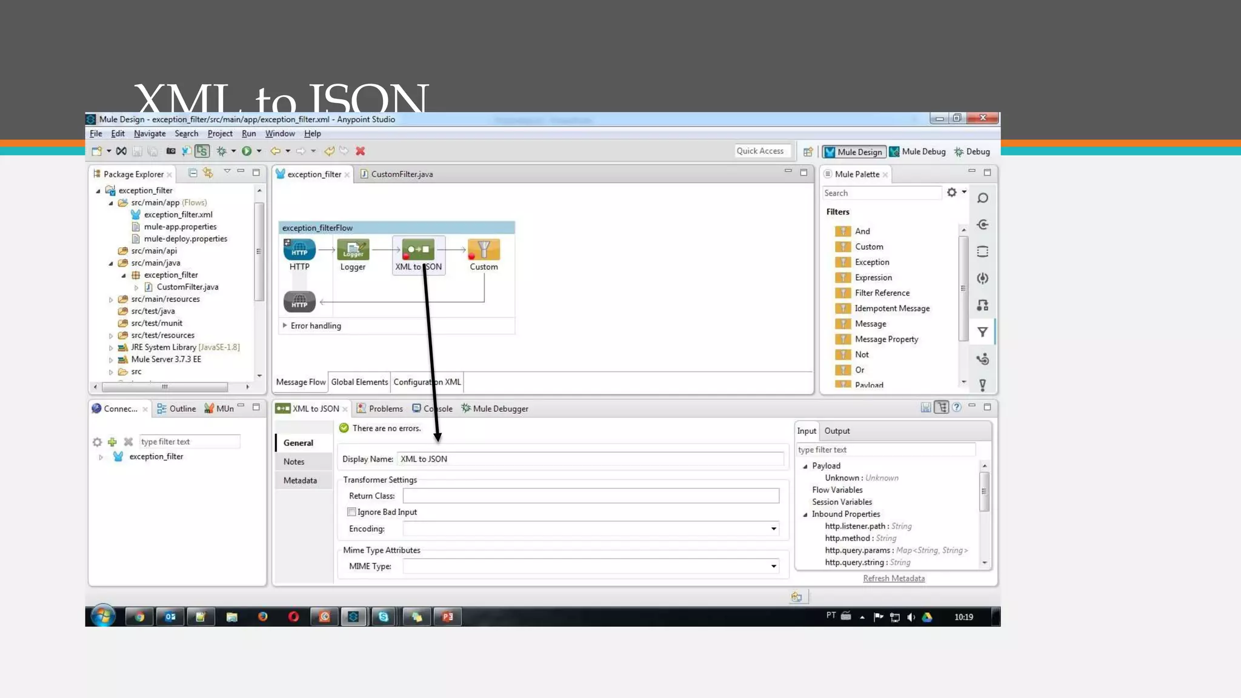Select the Filters funnel category in Mule Palette
Viewport: 1241px width, 698px height.
(982, 332)
